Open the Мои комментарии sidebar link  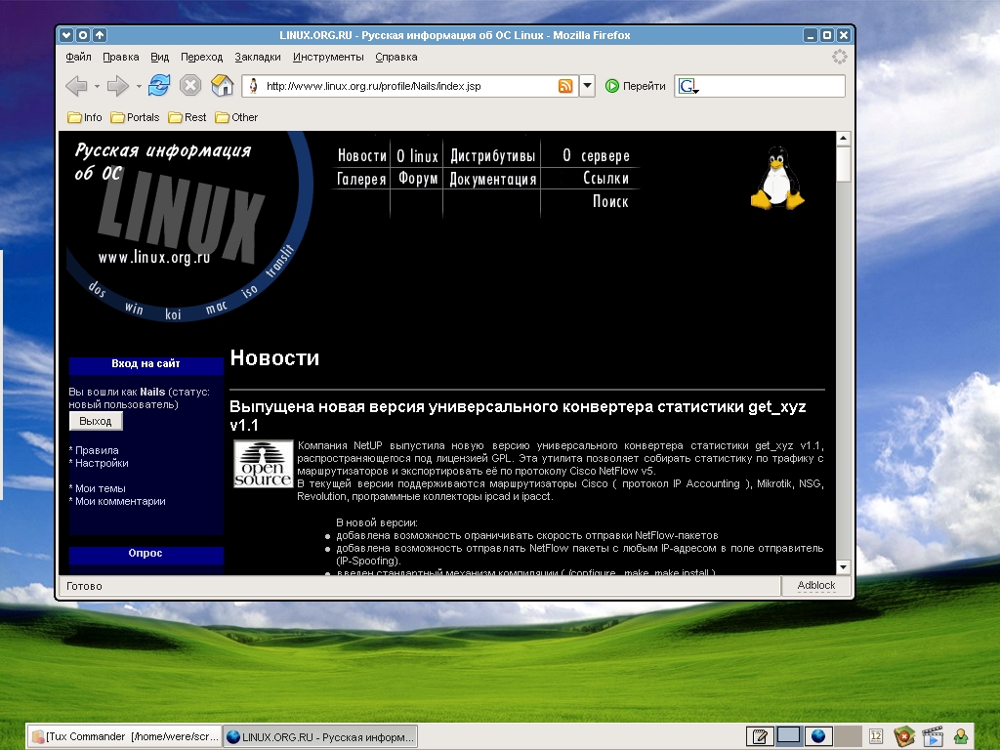[120, 501]
